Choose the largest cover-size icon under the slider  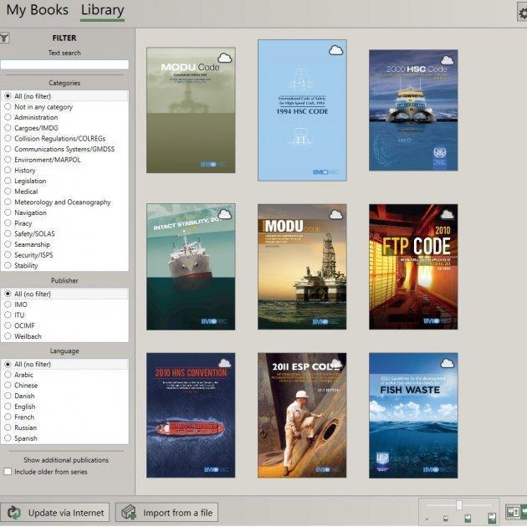pos(492,518)
